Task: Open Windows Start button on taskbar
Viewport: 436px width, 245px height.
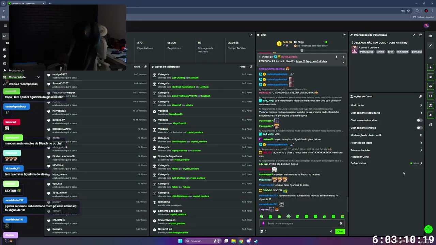Action: (x=180, y=241)
